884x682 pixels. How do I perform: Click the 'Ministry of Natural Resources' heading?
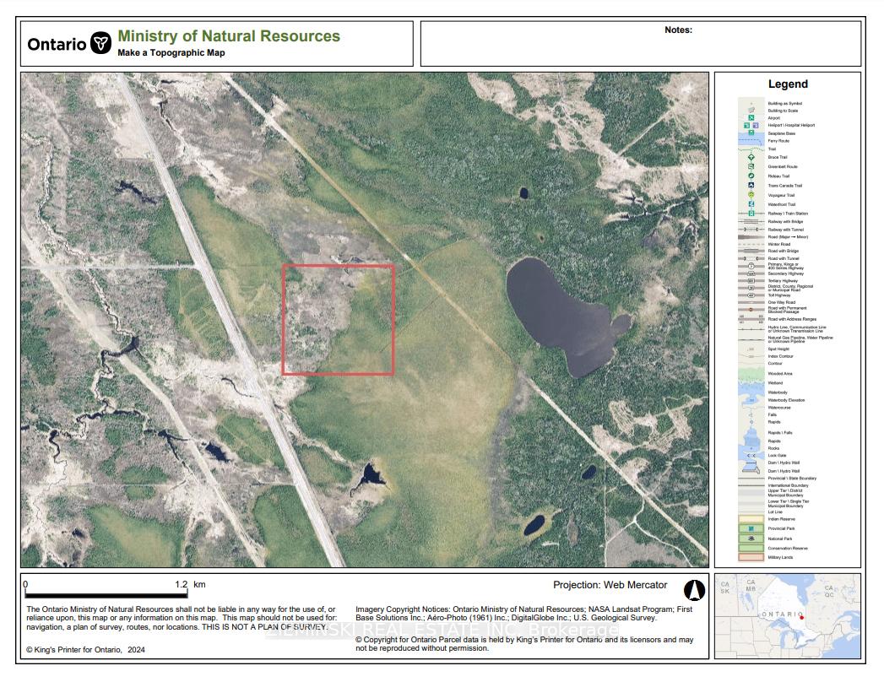(x=228, y=36)
